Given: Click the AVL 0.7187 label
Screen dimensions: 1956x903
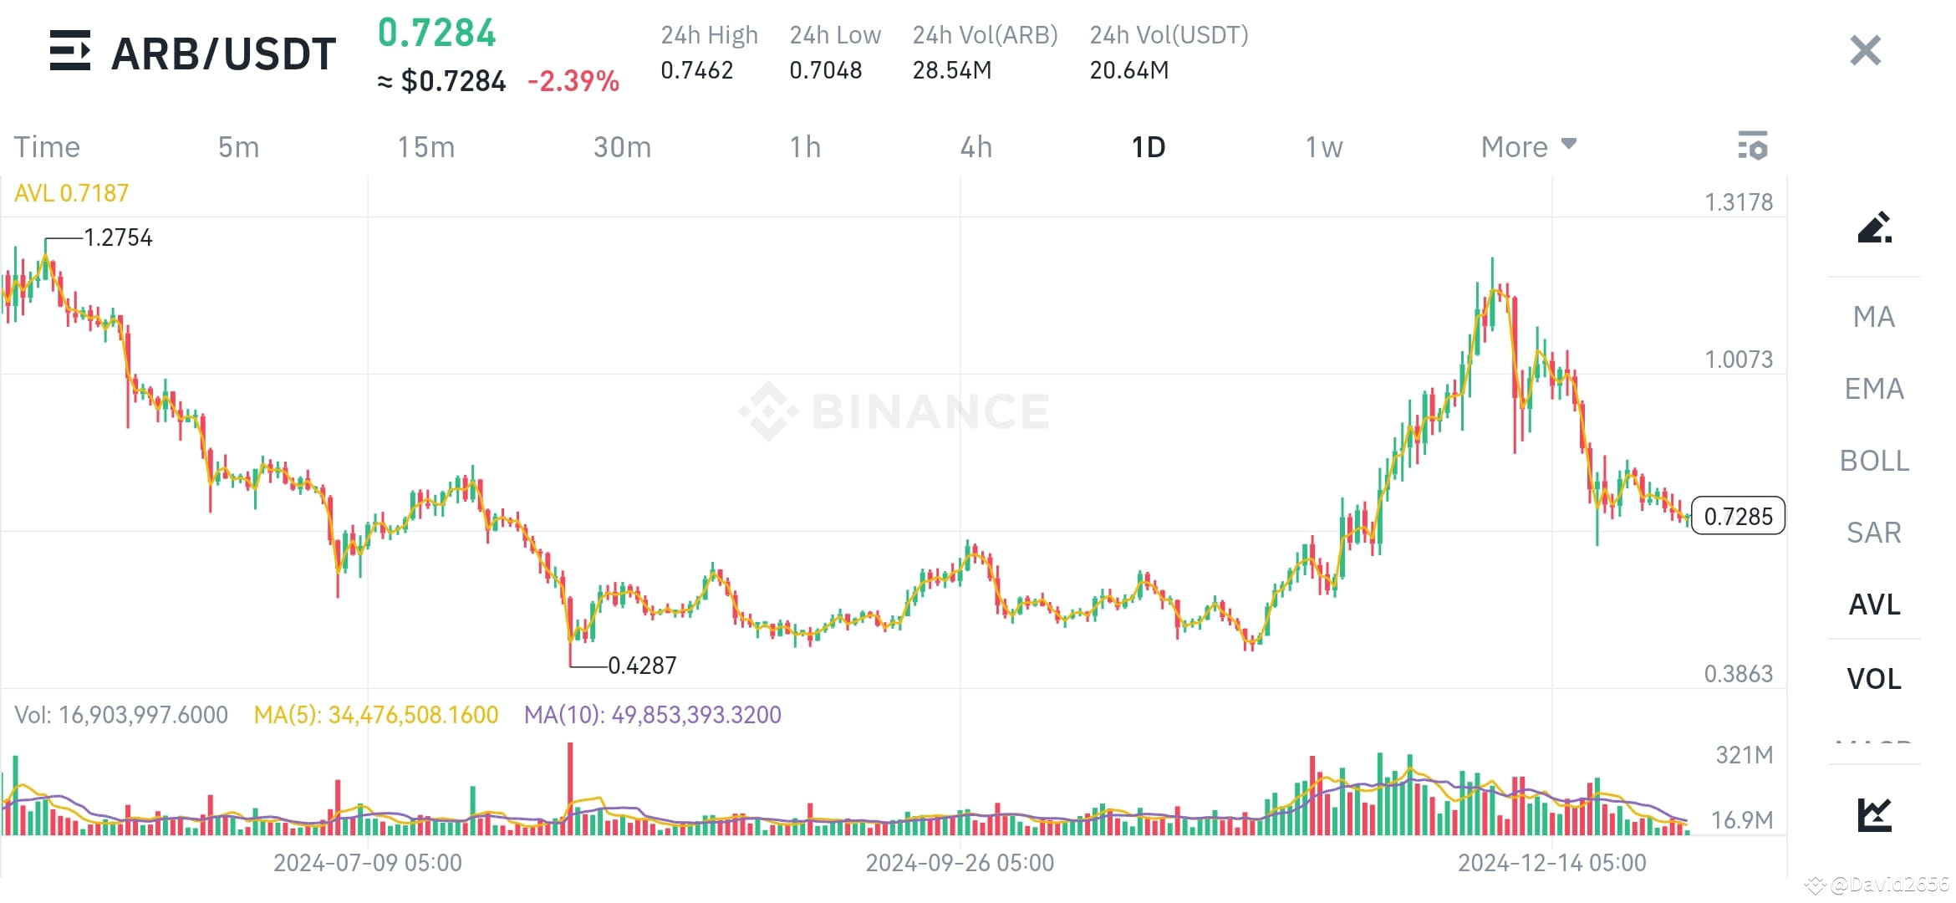Looking at the screenshot, I should coord(70,192).
